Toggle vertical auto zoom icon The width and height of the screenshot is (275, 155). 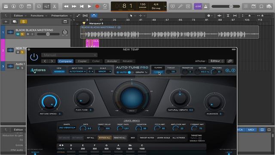(228, 15)
